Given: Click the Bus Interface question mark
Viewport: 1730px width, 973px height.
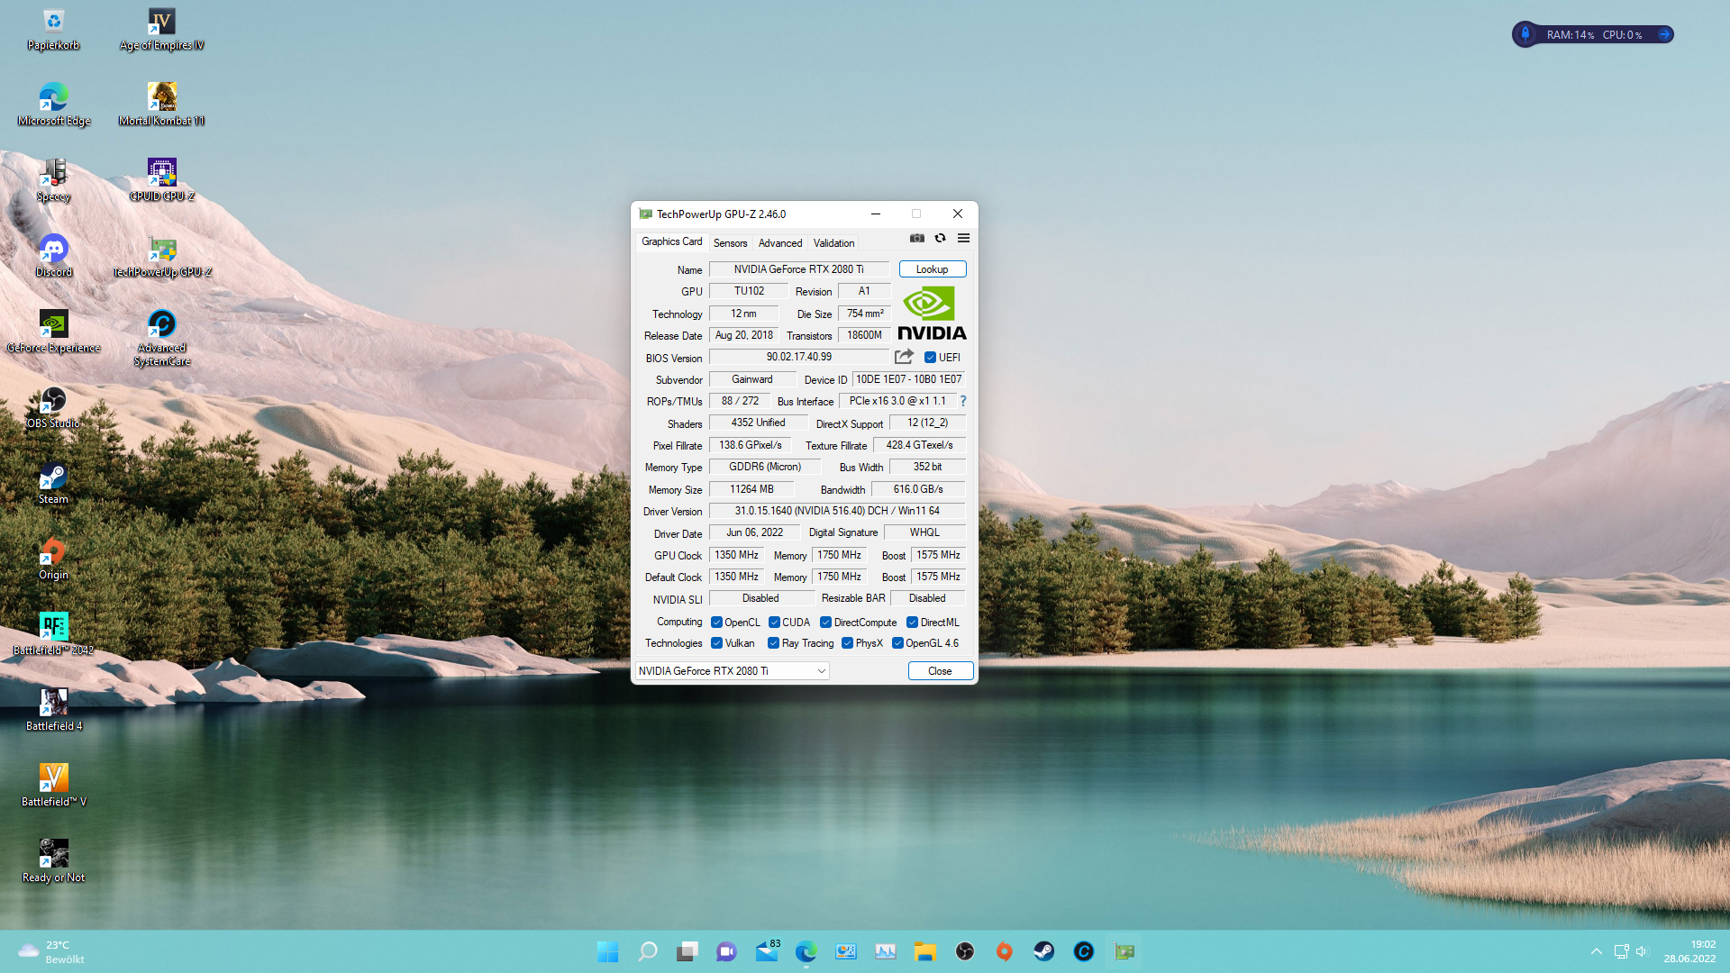Looking at the screenshot, I should (962, 401).
